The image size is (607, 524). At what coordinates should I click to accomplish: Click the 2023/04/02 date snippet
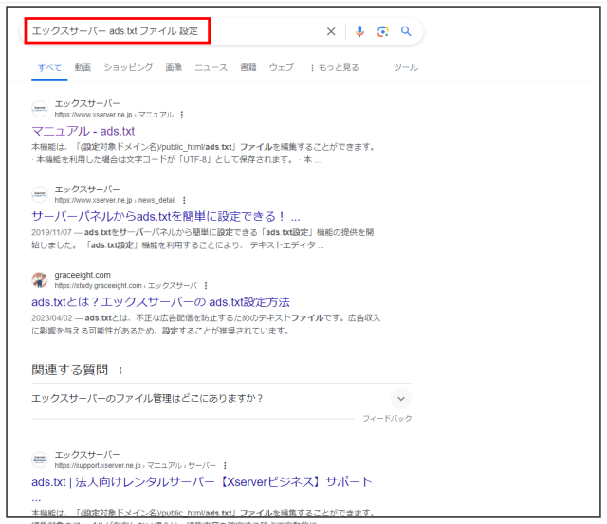pos(52,318)
